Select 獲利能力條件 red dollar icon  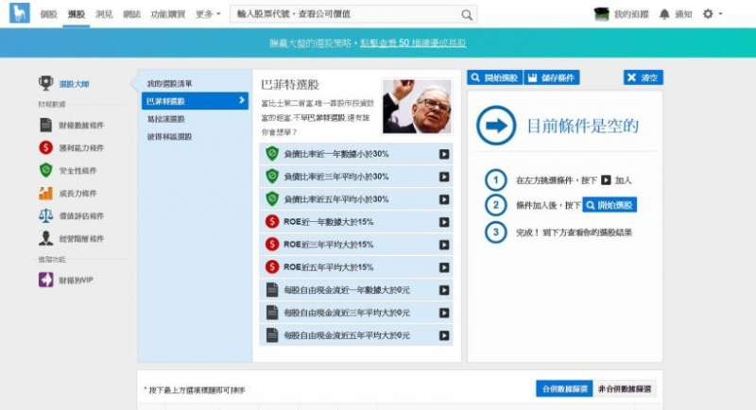45,147
